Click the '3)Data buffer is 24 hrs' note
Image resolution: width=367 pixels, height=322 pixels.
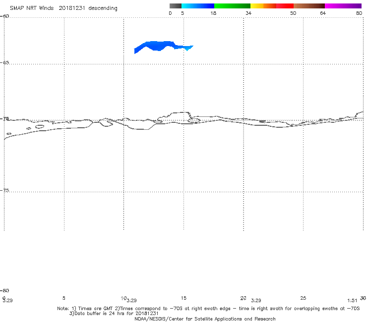114,314
